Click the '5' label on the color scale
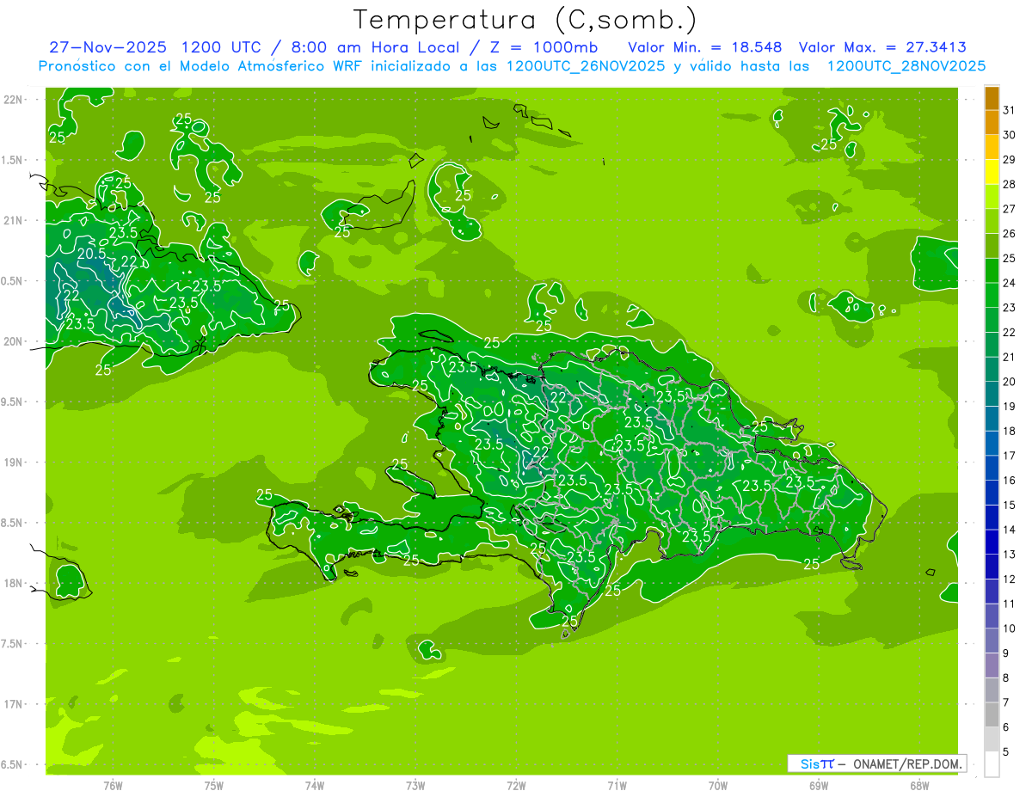The width and height of the screenshot is (1032, 797). click(1007, 752)
